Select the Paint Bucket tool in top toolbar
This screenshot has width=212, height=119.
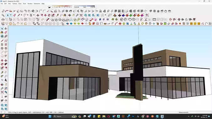65,15
